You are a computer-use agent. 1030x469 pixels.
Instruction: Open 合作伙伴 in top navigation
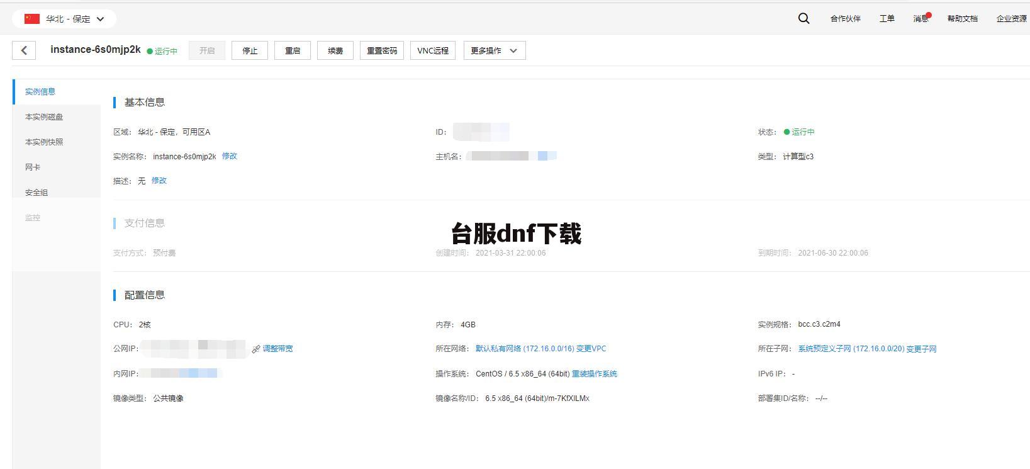845,19
